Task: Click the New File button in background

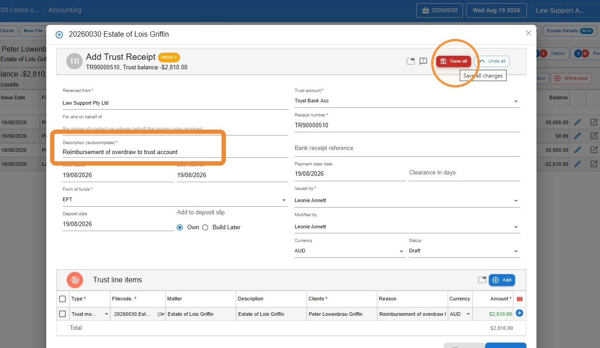Action: (33, 31)
